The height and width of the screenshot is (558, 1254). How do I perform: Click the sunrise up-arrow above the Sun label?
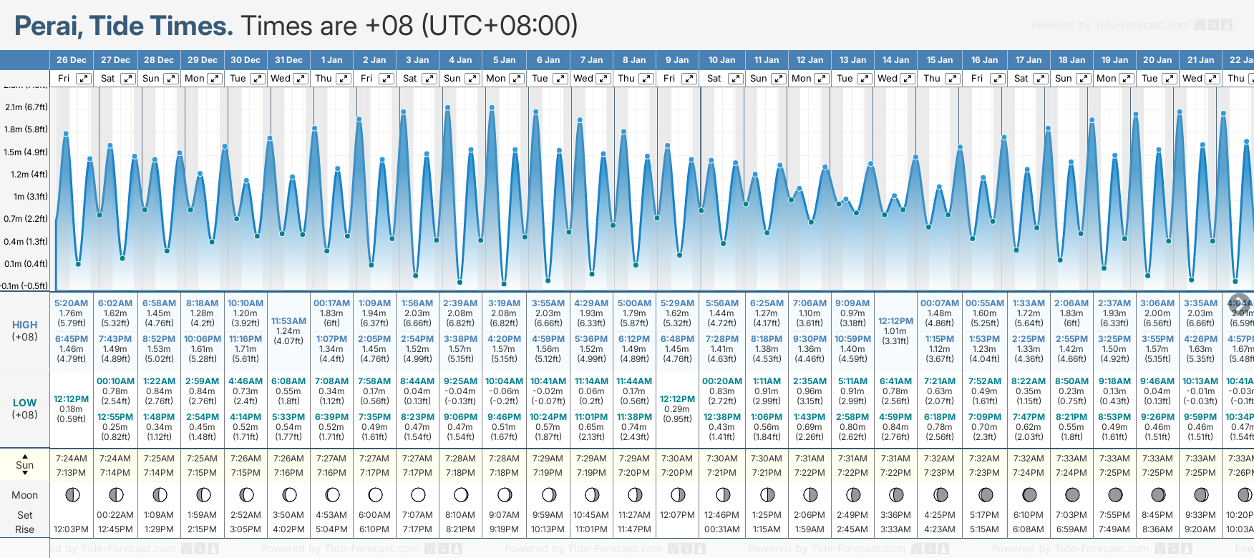click(x=25, y=456)
